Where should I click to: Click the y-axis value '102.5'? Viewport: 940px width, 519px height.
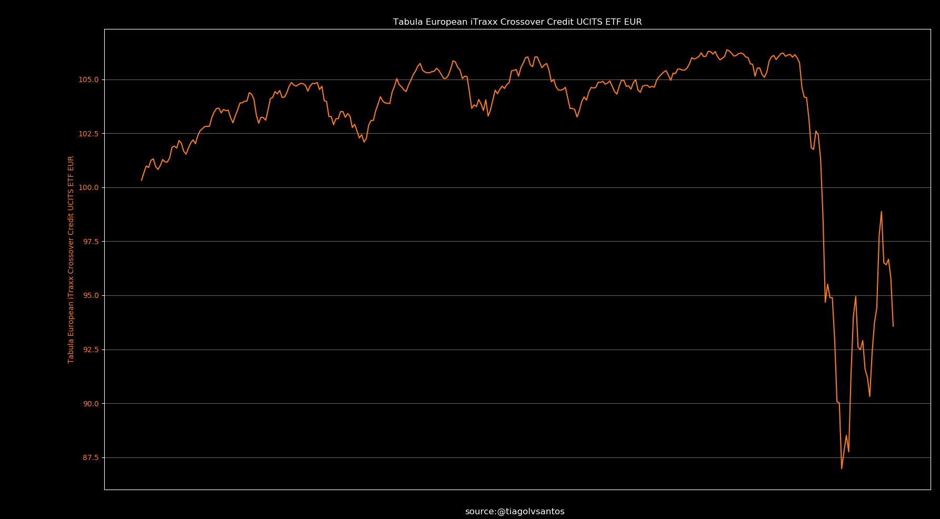89,134
